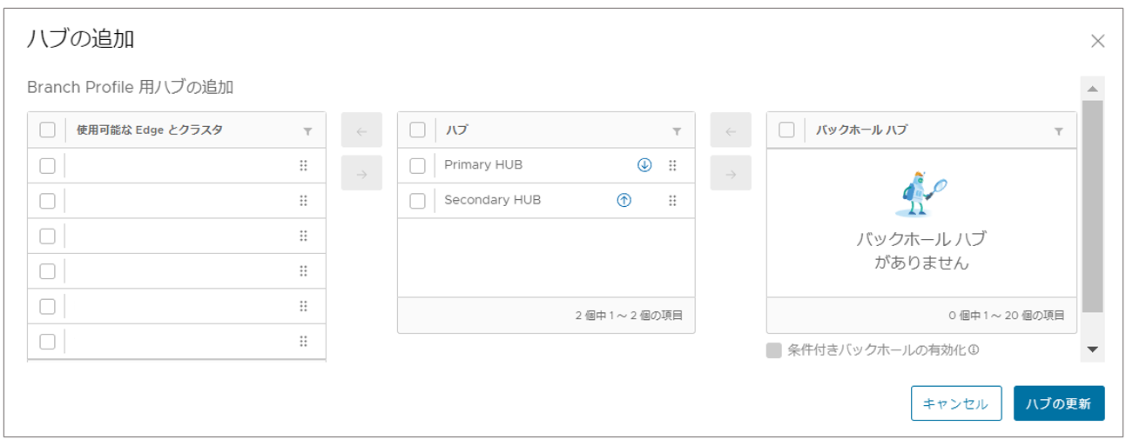Viewport: 1126px width, 446px height.
Task: Check the Primary HUB checkbox
Action: [417, 165]
